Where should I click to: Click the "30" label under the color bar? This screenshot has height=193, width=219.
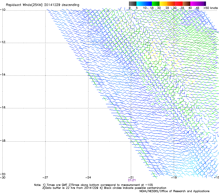click(x=175, y=8)
